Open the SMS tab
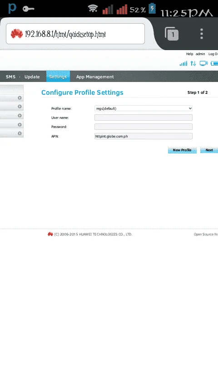This screenshot has height=389, width=218. 10,77
